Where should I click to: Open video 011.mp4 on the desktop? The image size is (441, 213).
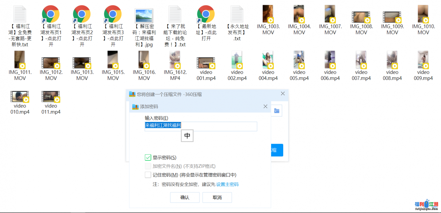pyautogui.click(x=51, y=97)
